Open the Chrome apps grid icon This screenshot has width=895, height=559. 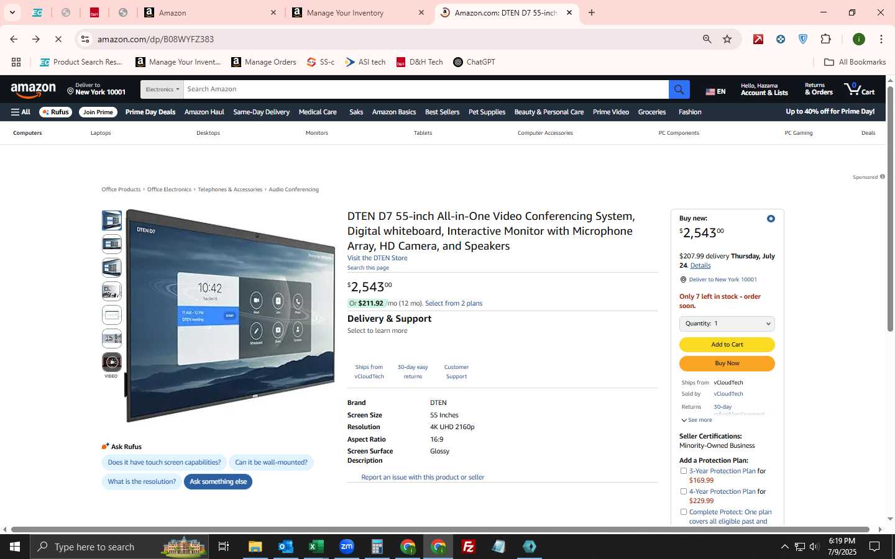coord(16,62)
